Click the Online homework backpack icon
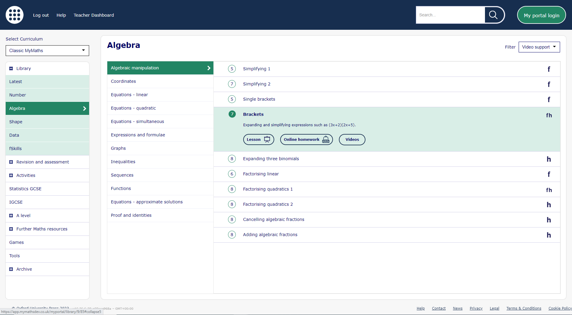Viewport: 572px width, 315px height. tap(326, 139)
